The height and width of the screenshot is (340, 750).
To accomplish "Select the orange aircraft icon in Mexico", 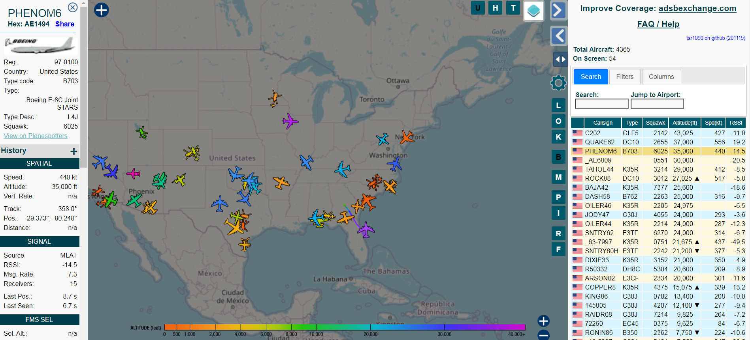I will [x=245, y=244].
